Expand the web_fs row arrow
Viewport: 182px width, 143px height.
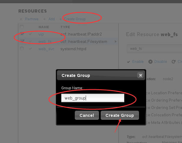[x=115, y=41]
